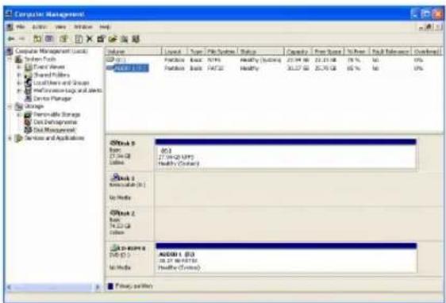Screen dimensions: 446x303
Task: Click the NTFS file system cell
Action: coord(214,60)
